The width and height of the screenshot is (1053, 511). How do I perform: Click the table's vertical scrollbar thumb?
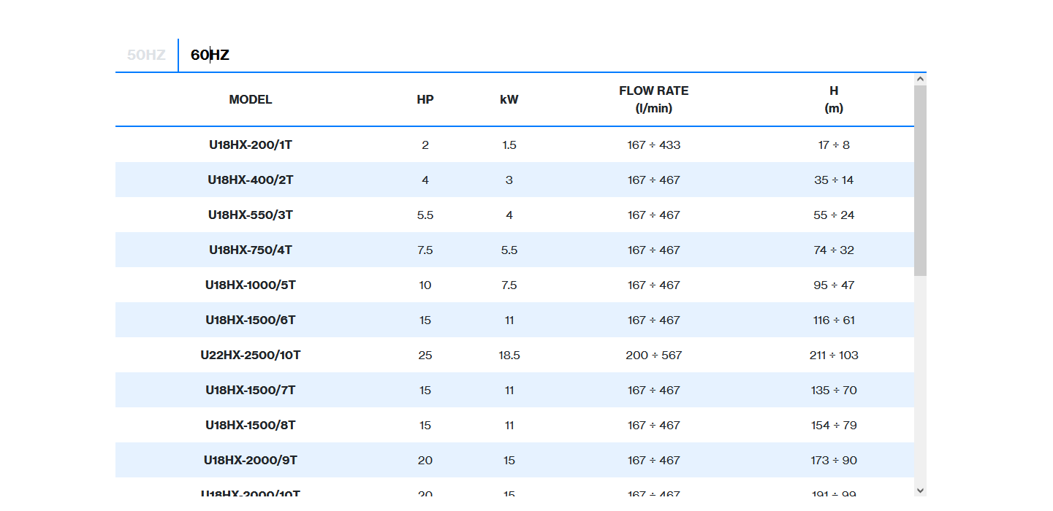920,179
